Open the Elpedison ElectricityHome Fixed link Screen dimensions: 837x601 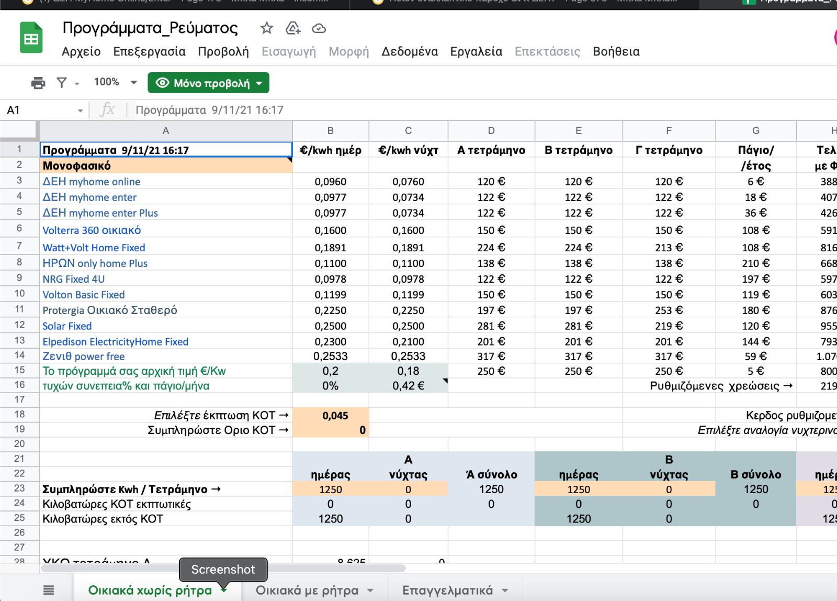[x=116, y=342]
